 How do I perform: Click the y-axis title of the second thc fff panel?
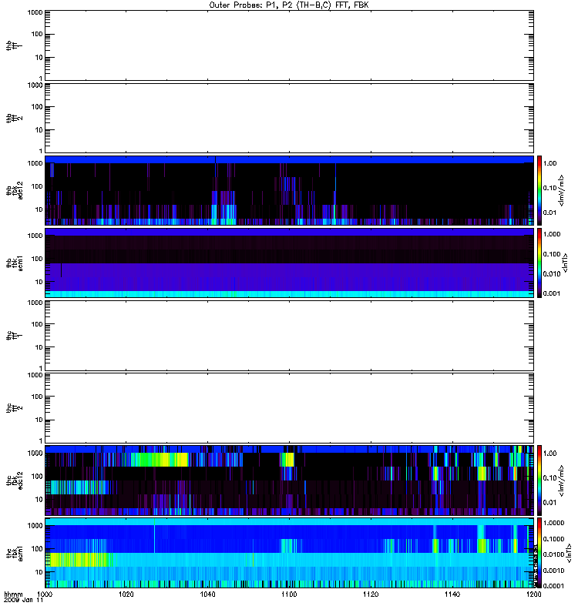14,408
